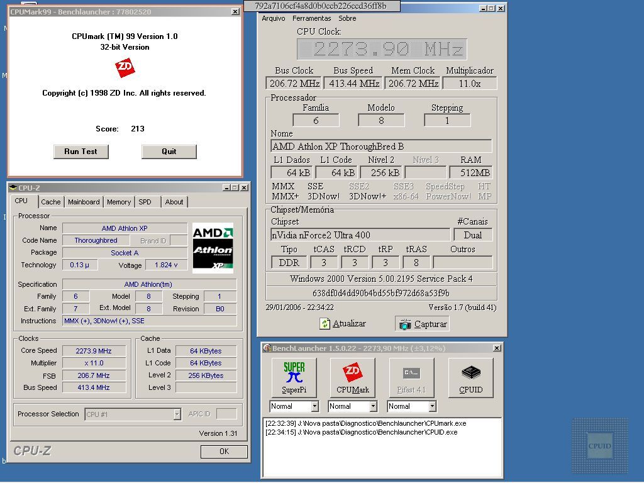The height and width of the screenshot is (483, 644).
Task: Click the Core Speed value '2273.9 MHz'
Action: pyautogui.click(x=94, y=351)
